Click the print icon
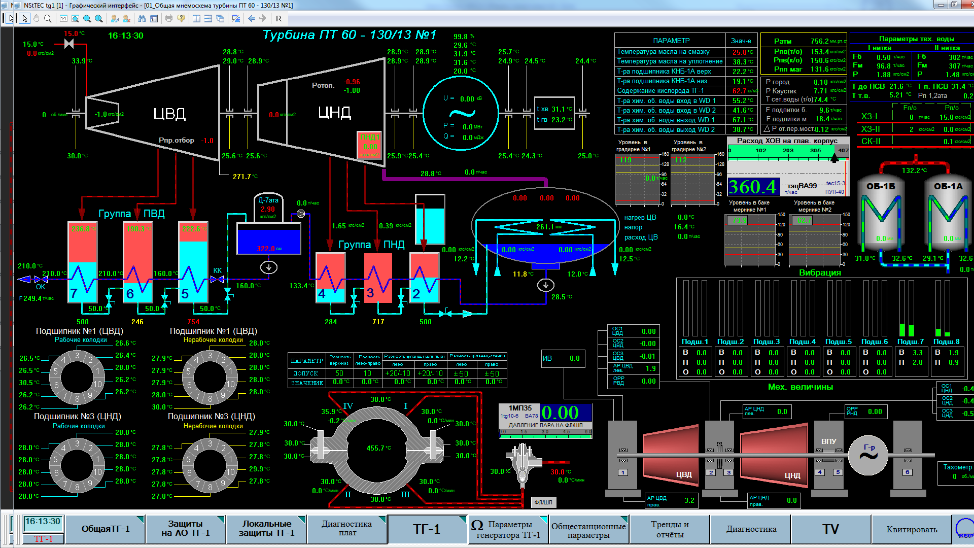Screen dimensions: 974x548 pos(169,18)
